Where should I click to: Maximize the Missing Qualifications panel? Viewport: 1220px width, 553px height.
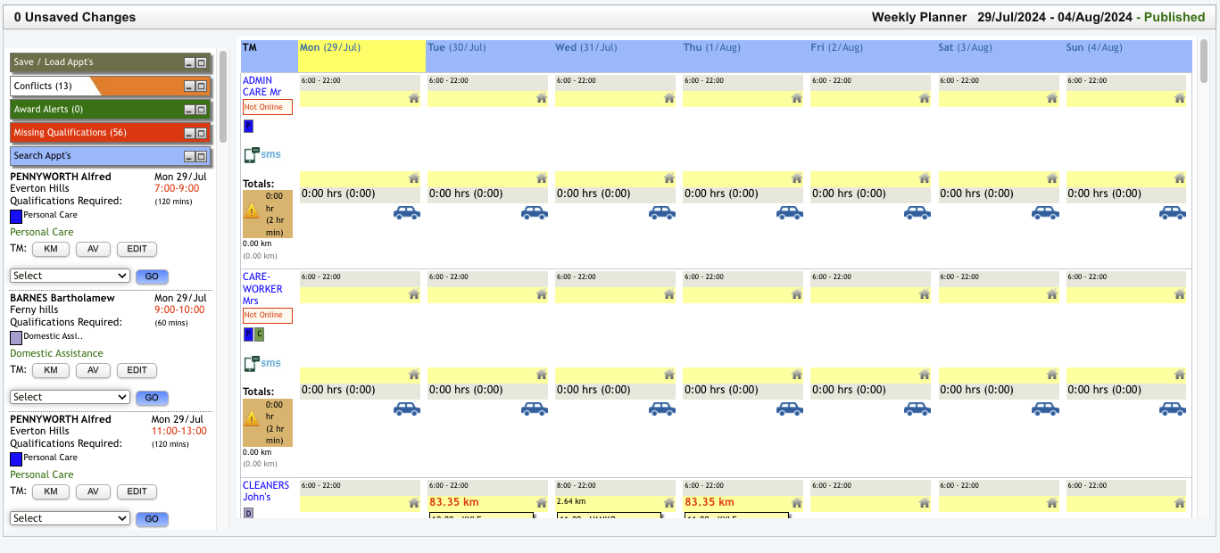pyautogui.click(x=202, y=133)
